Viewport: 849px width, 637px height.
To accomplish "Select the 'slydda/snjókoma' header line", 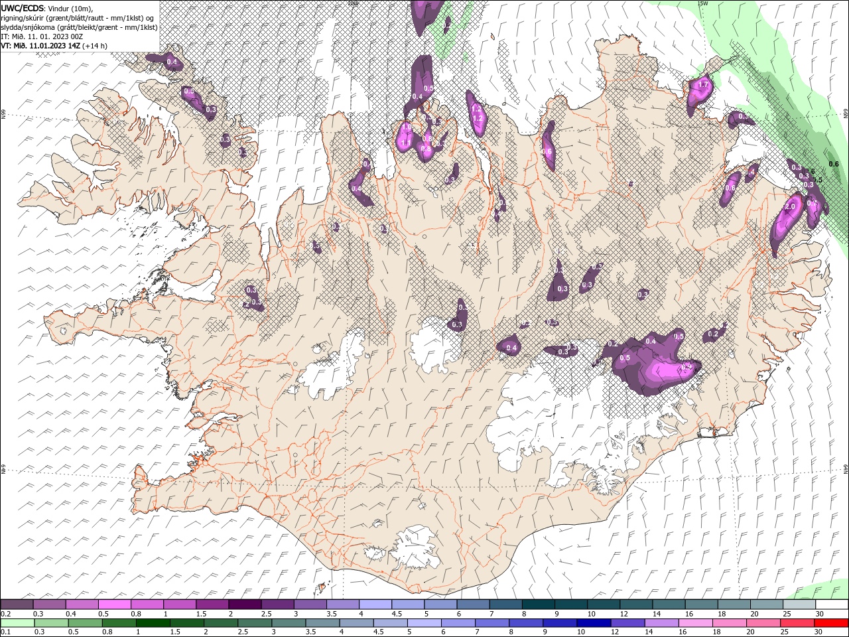I will click(79, 27).
